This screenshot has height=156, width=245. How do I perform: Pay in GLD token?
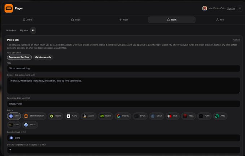[14, 125]
